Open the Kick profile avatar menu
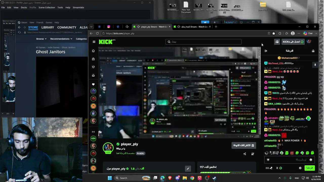The height and width of the screenshot is (182, 324). (309, 42)
